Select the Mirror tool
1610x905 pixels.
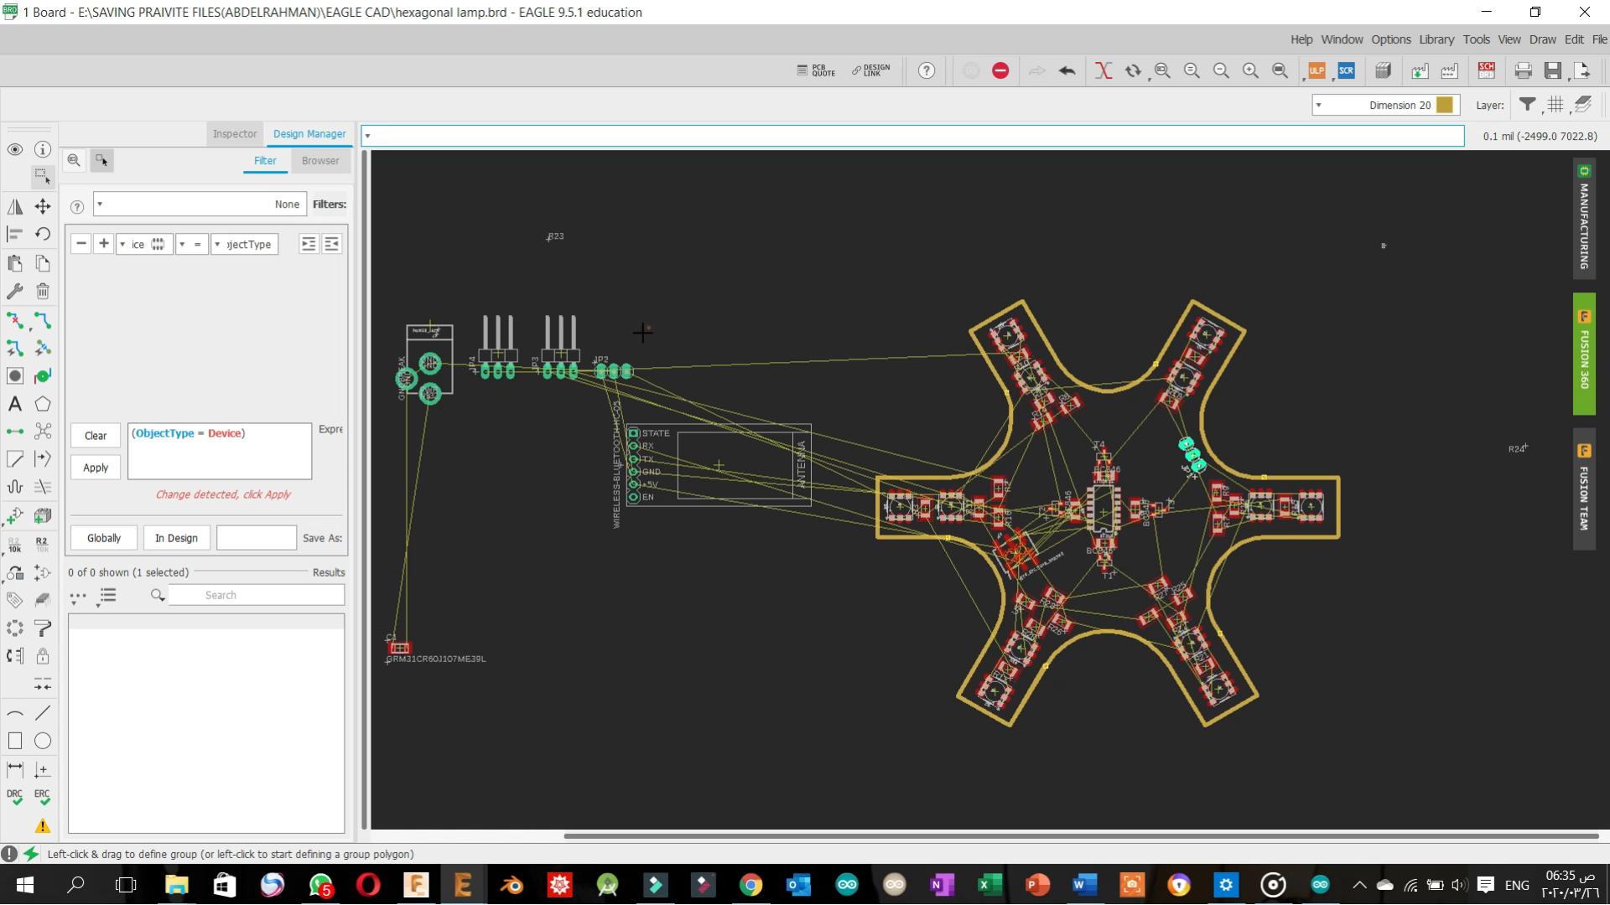point(15,206)
